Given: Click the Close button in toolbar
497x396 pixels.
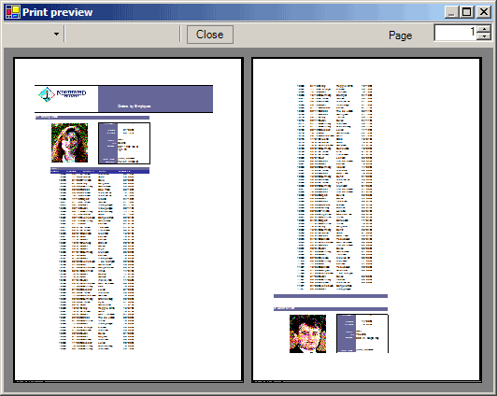Looking at the screenshot, I should (210, 35).
